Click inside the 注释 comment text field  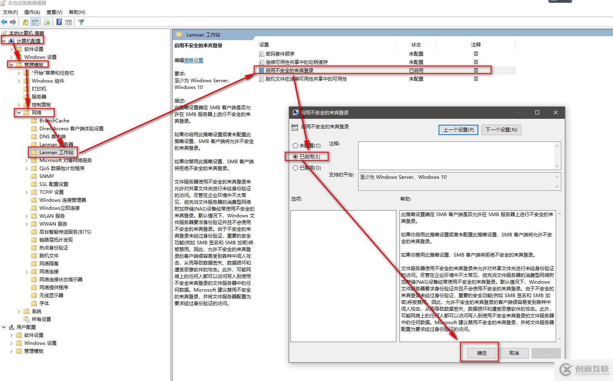[456, 156]
